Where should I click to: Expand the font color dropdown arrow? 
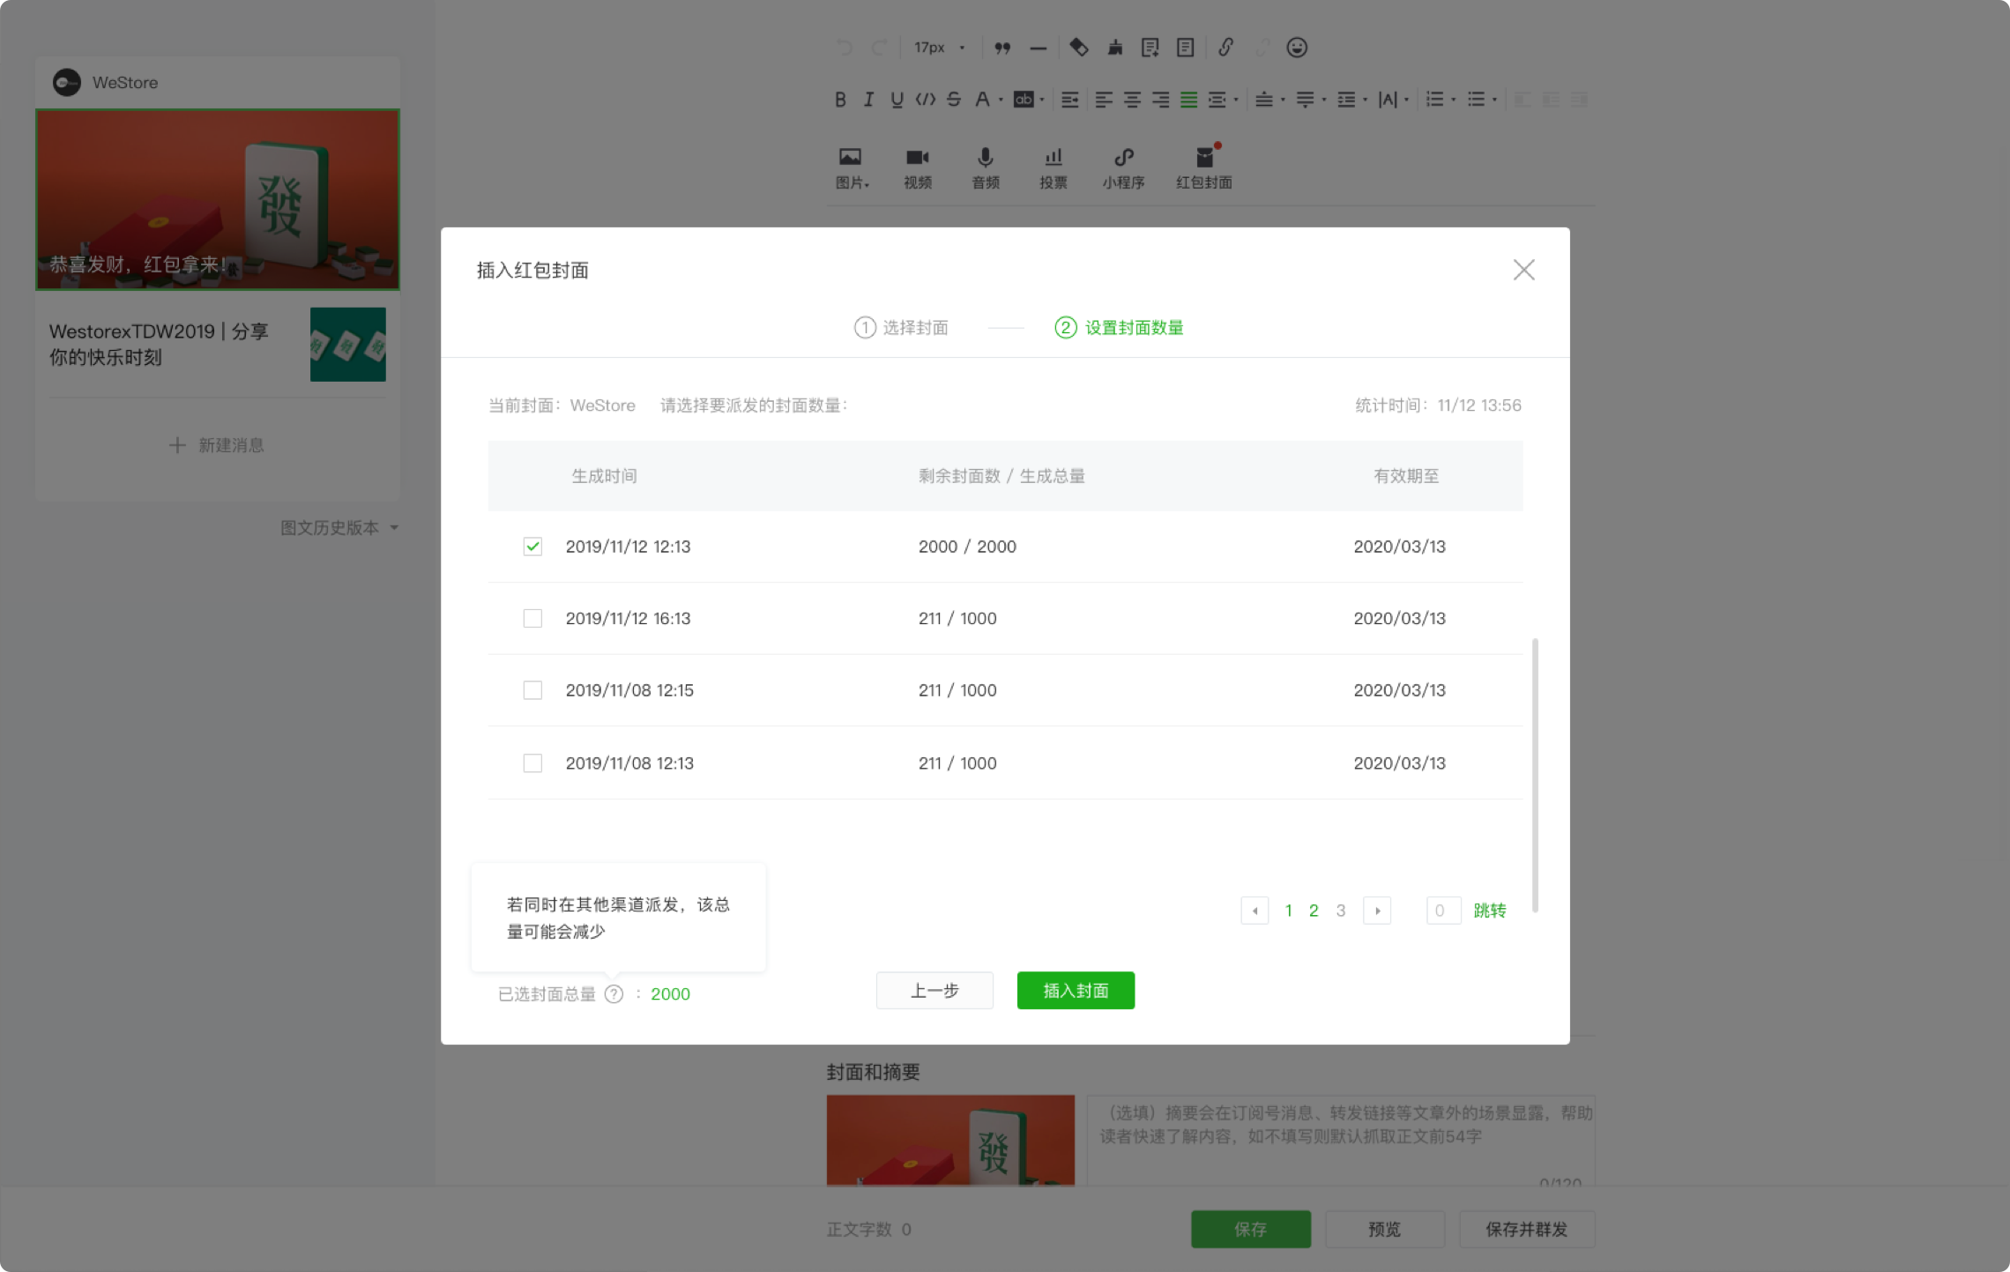(1001, 100)
